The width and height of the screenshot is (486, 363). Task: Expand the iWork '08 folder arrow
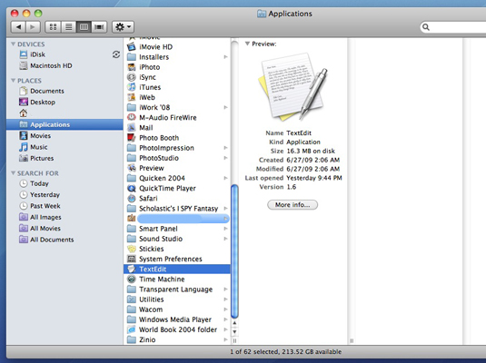(x=225, y=107)
